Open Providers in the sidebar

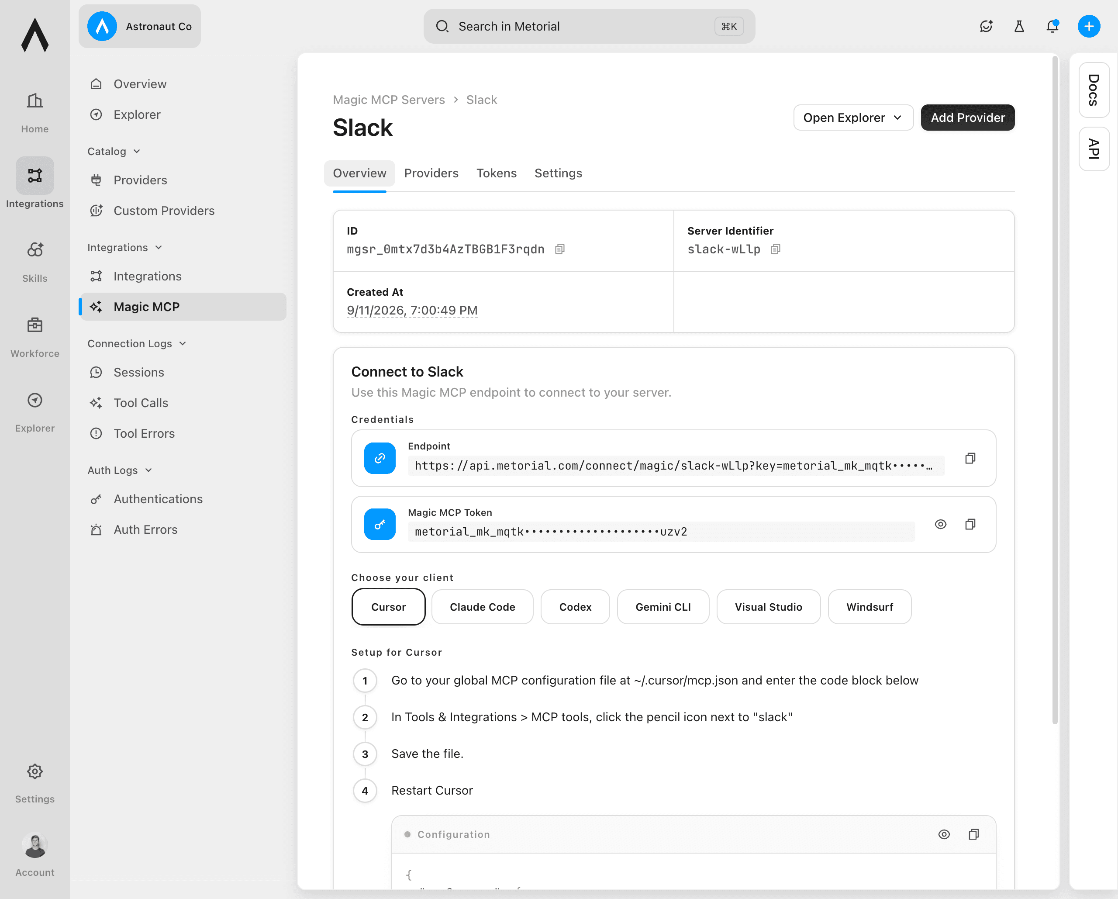[x=183, y=180]
